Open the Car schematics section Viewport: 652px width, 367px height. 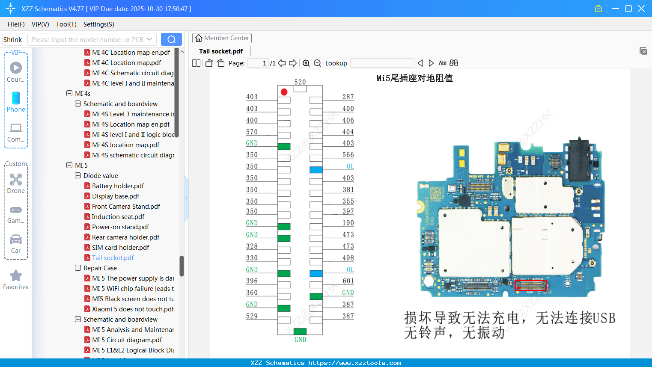[x=16, y=242]
